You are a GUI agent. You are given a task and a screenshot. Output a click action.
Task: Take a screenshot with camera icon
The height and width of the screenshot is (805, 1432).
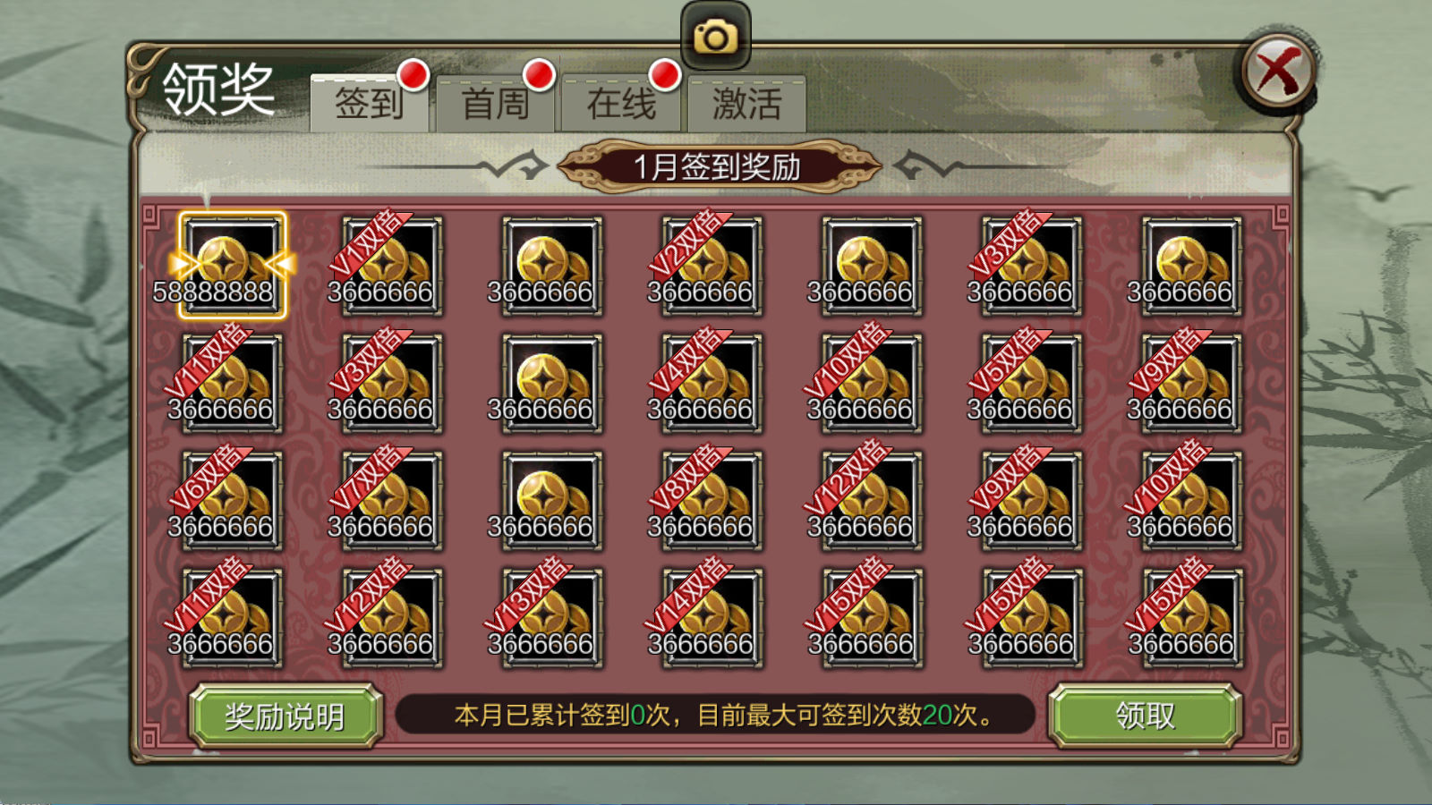715,37
